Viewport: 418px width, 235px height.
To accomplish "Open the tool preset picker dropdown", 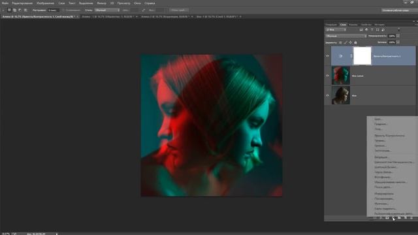I will click(x=3, y=10).
